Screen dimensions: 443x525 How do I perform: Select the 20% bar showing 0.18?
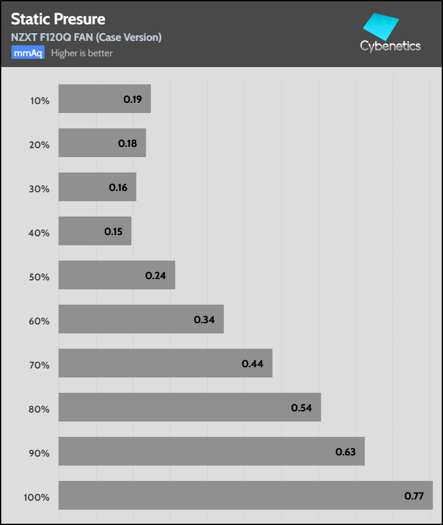(102, 142)
